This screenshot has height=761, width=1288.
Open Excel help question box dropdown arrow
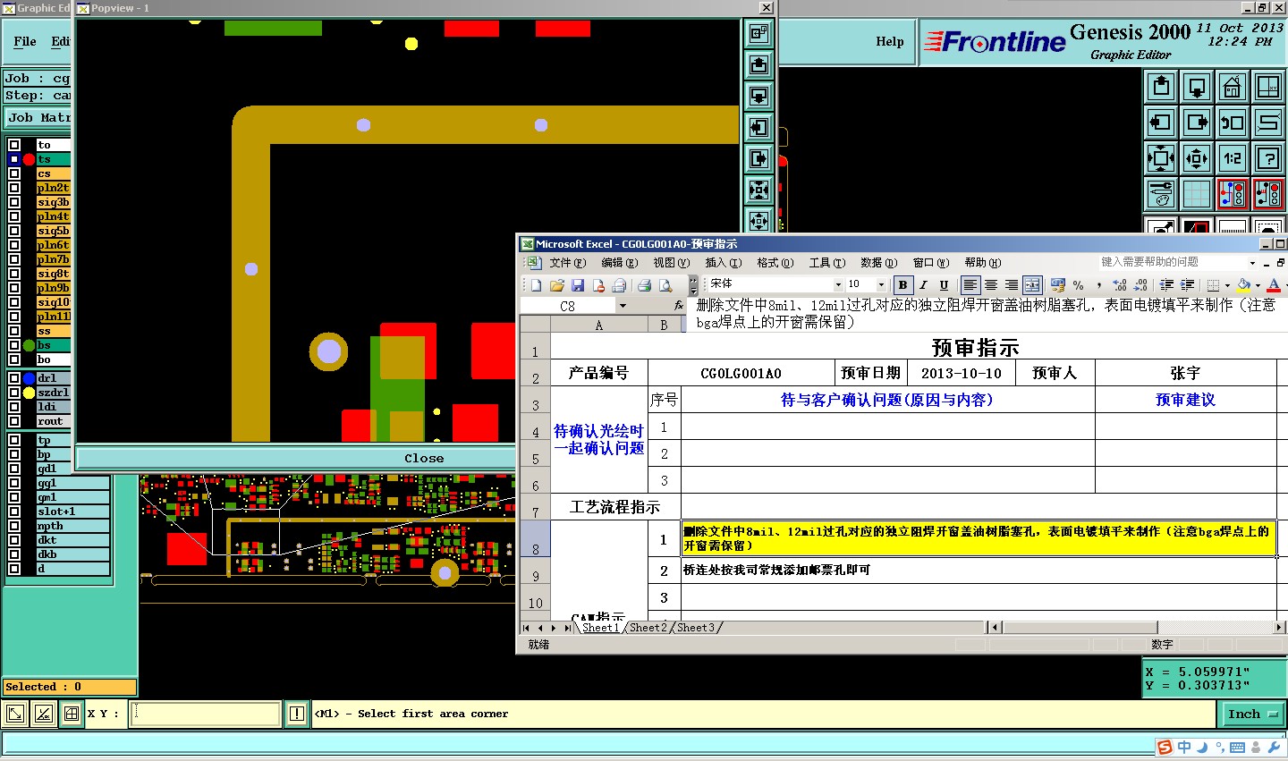(x=1252, y=263)
